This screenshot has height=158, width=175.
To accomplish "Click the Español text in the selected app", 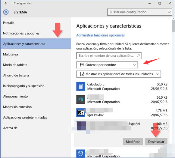I will click(x=134, y=124).
